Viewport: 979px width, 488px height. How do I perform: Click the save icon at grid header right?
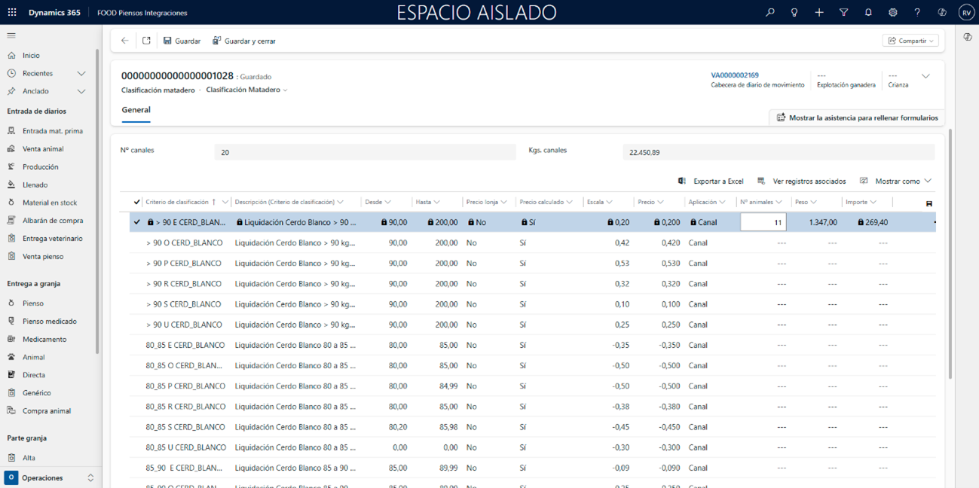929,203
